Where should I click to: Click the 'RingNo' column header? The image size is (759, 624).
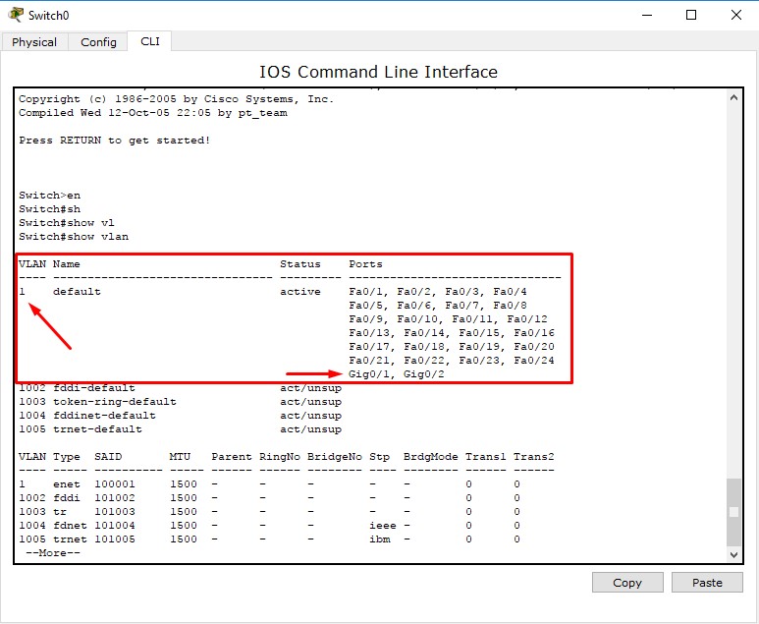pyautogui.click(x=280, y=456)
